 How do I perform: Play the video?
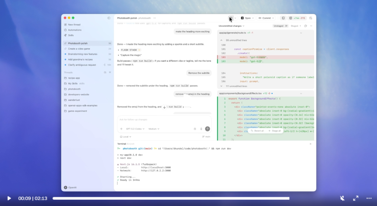click(x=9, y=198)
